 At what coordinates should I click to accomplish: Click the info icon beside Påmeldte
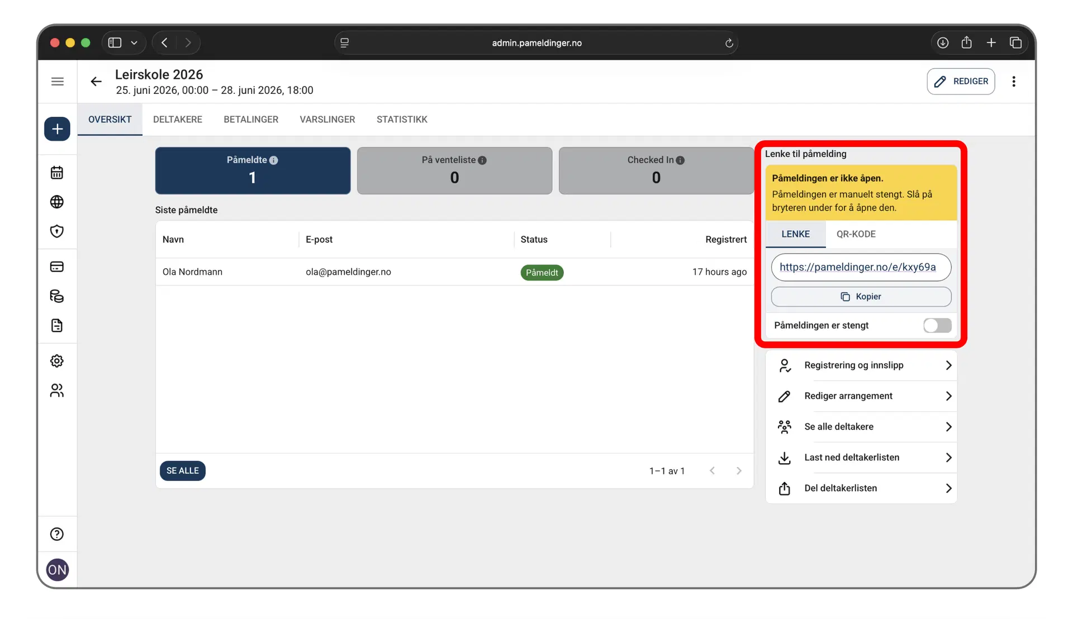tap(274, 160)
